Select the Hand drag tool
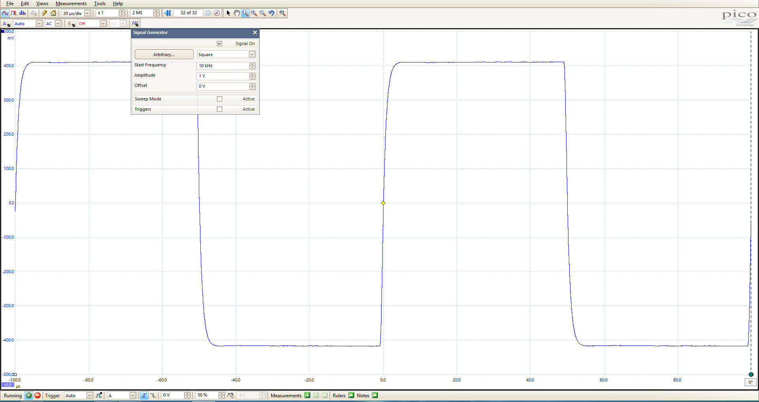Viewport: 759px width, 402px height. click(237, 13)
